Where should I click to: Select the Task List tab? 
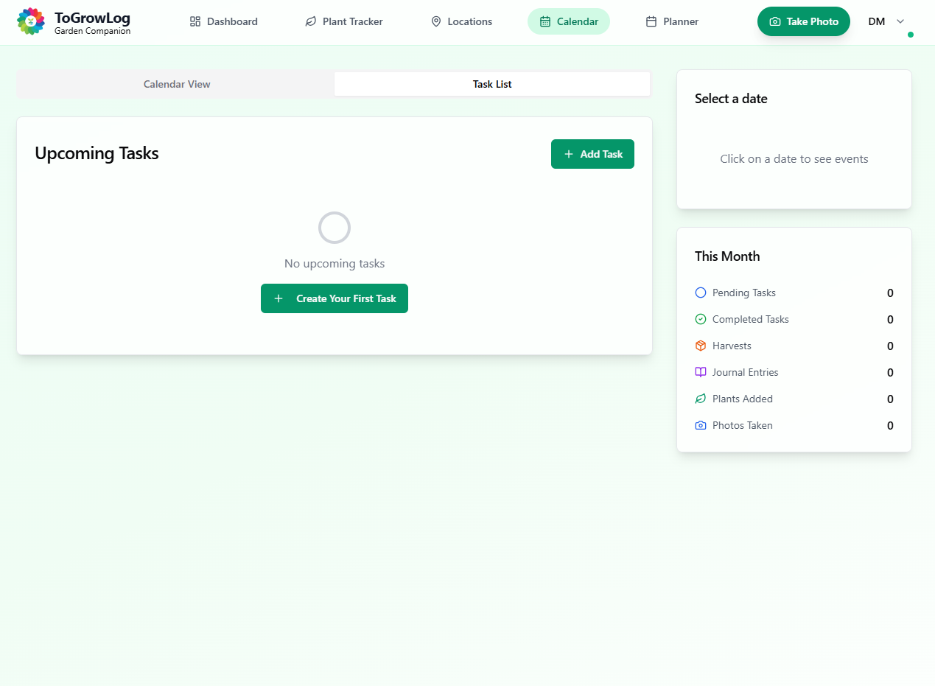click(x=492, y=84)
